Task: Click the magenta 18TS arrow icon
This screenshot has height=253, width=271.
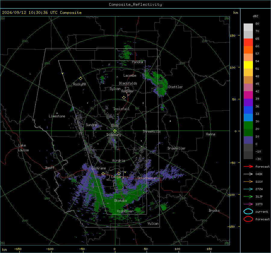Action: [248, 204]
